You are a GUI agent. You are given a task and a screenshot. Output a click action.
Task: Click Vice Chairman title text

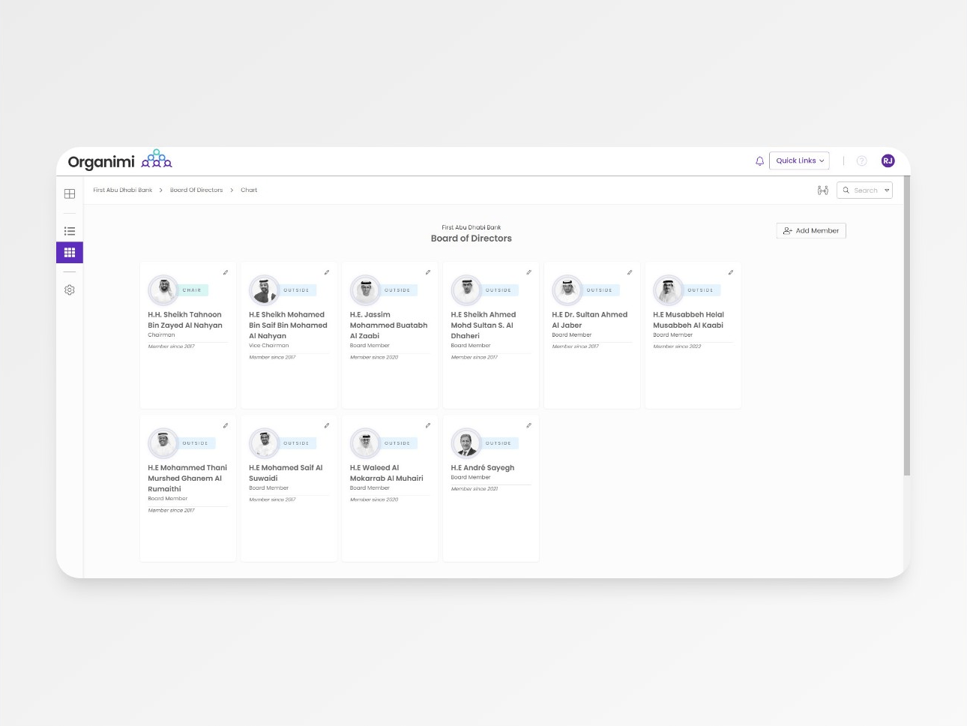[x=269, y=346]
